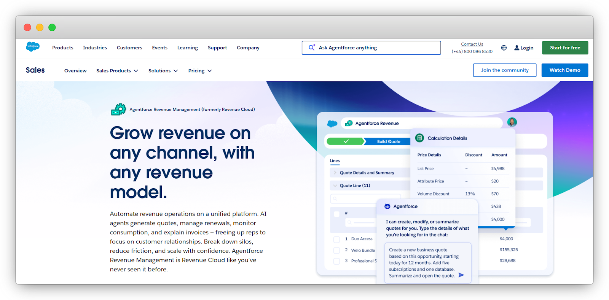Viewport: 609px width, 300px height.
Task: Tick the Welo Bundle row checkbox
Action: pyautogui.click(x=336, y=250)
